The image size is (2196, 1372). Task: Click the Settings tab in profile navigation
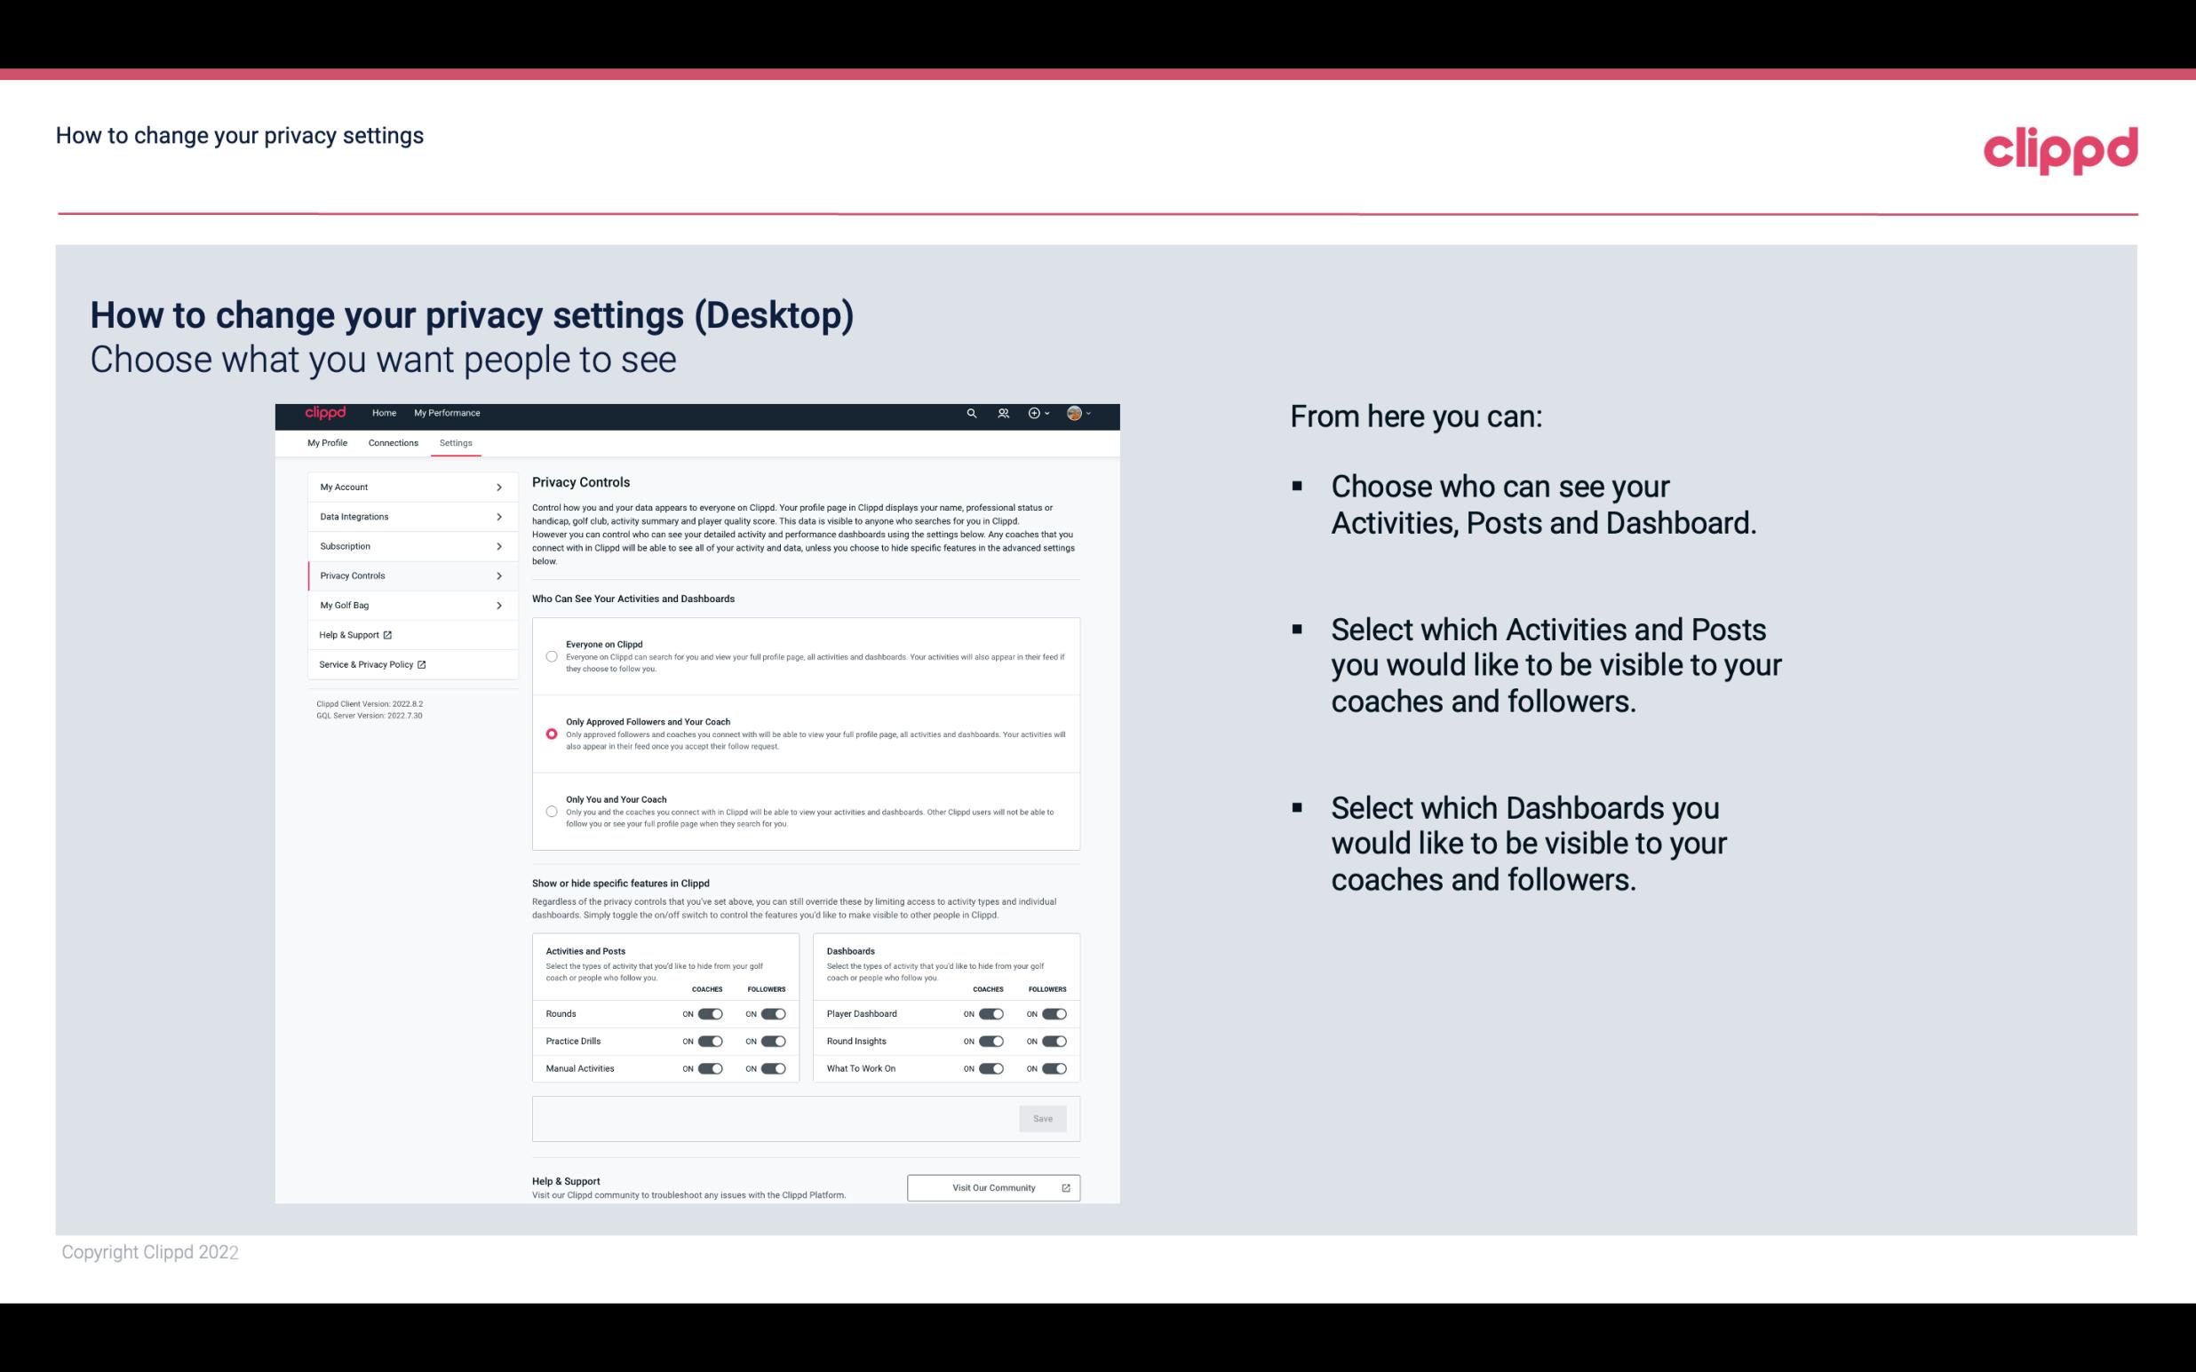click(x=456, y=442)
